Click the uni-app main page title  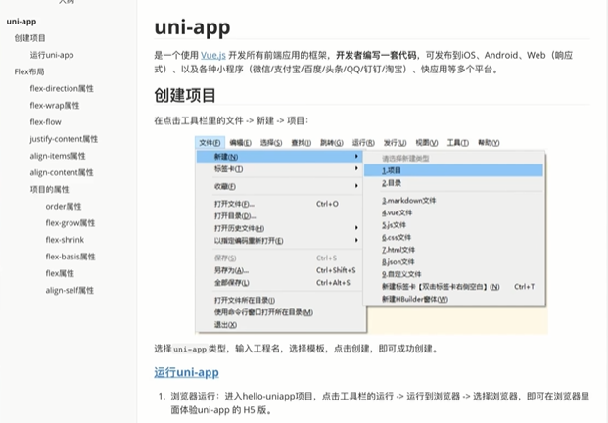click(x=192, y=27)
